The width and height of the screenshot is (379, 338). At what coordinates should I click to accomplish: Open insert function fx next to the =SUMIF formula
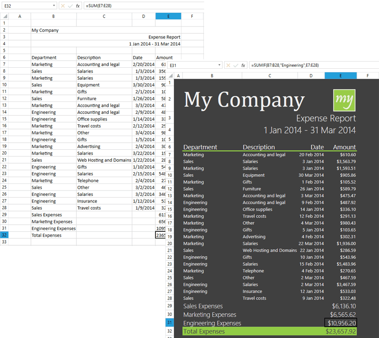tap(244, 65)
